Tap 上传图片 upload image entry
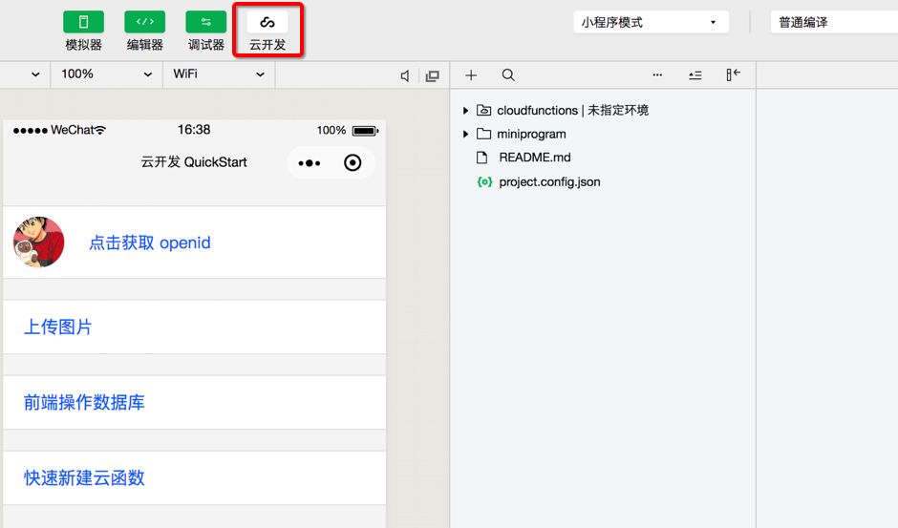 coord(195,327)
